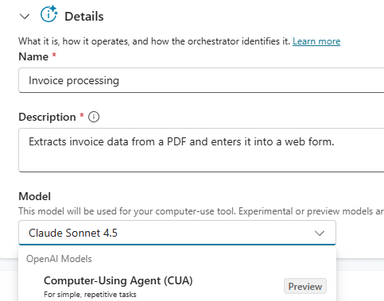Open the Claude Sonnet 4.5 model combo box
This screenshot has height=301, width=384.
point(177,233)
